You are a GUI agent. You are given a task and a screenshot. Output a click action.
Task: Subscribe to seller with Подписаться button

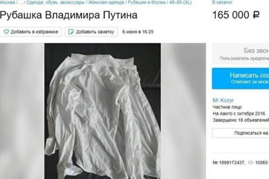point(240,133)
